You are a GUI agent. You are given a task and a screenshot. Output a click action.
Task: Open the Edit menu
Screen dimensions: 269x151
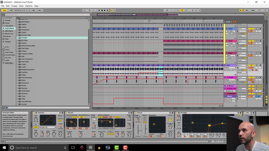tap(8, 6)
